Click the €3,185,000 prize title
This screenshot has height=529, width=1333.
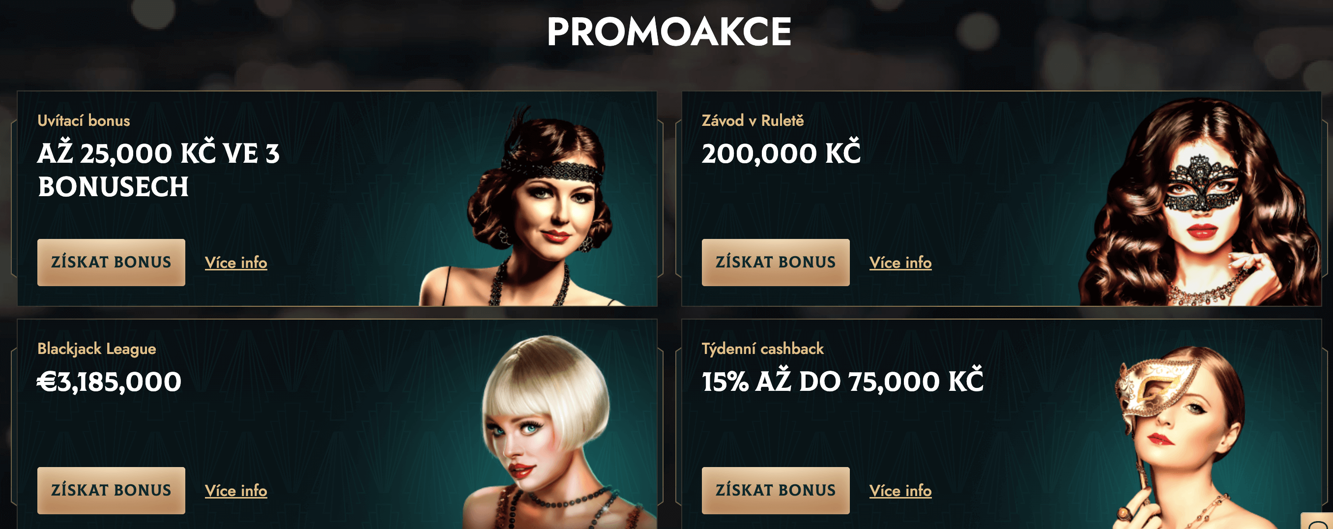(109, 382)
